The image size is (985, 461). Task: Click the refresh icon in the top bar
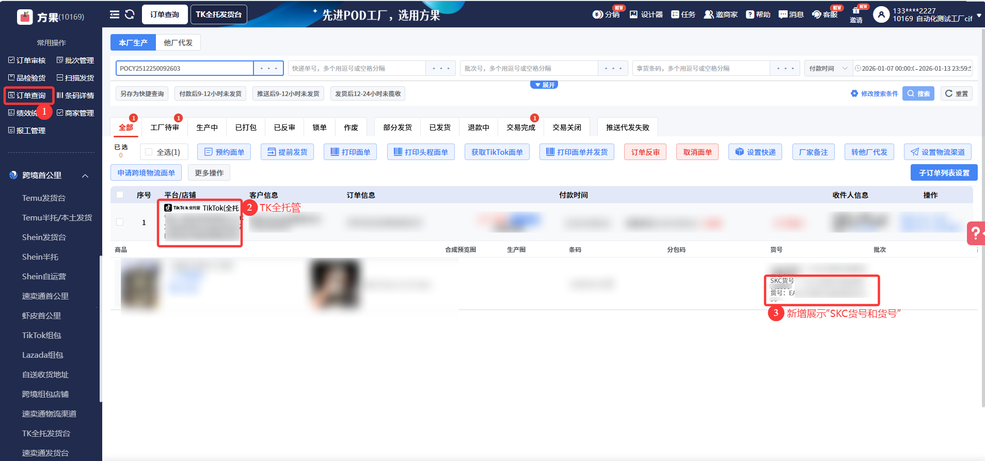pos(130,14)
